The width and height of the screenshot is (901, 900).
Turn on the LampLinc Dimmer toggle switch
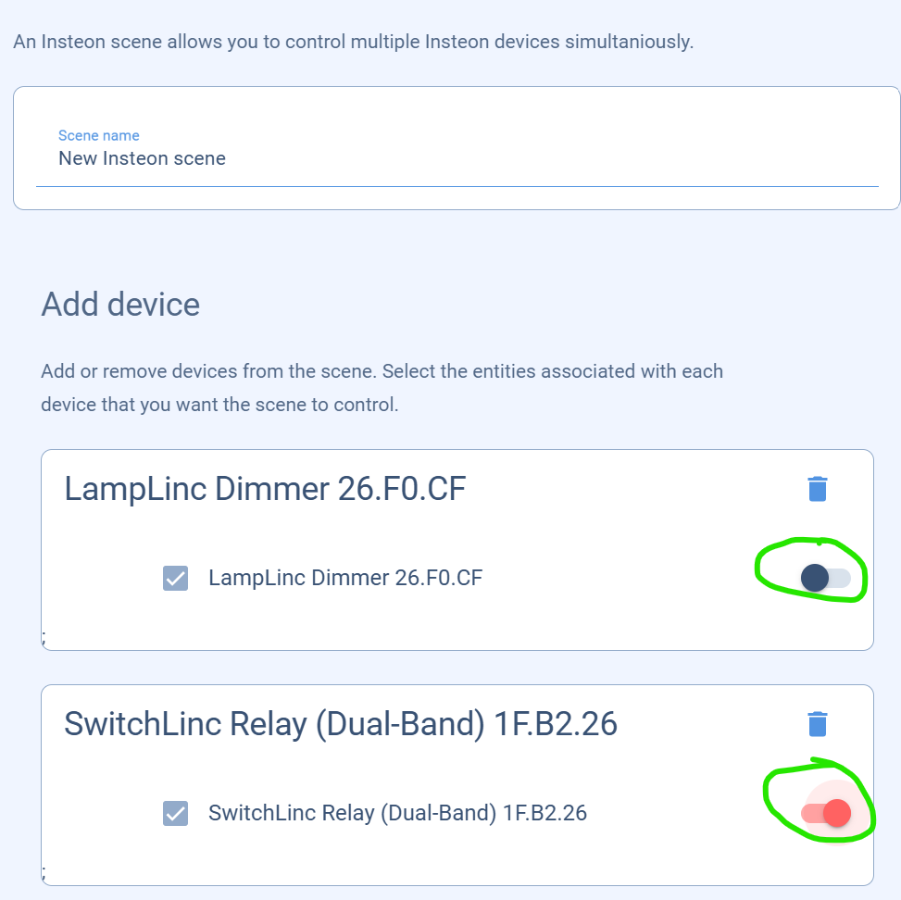tap(825, 579)
